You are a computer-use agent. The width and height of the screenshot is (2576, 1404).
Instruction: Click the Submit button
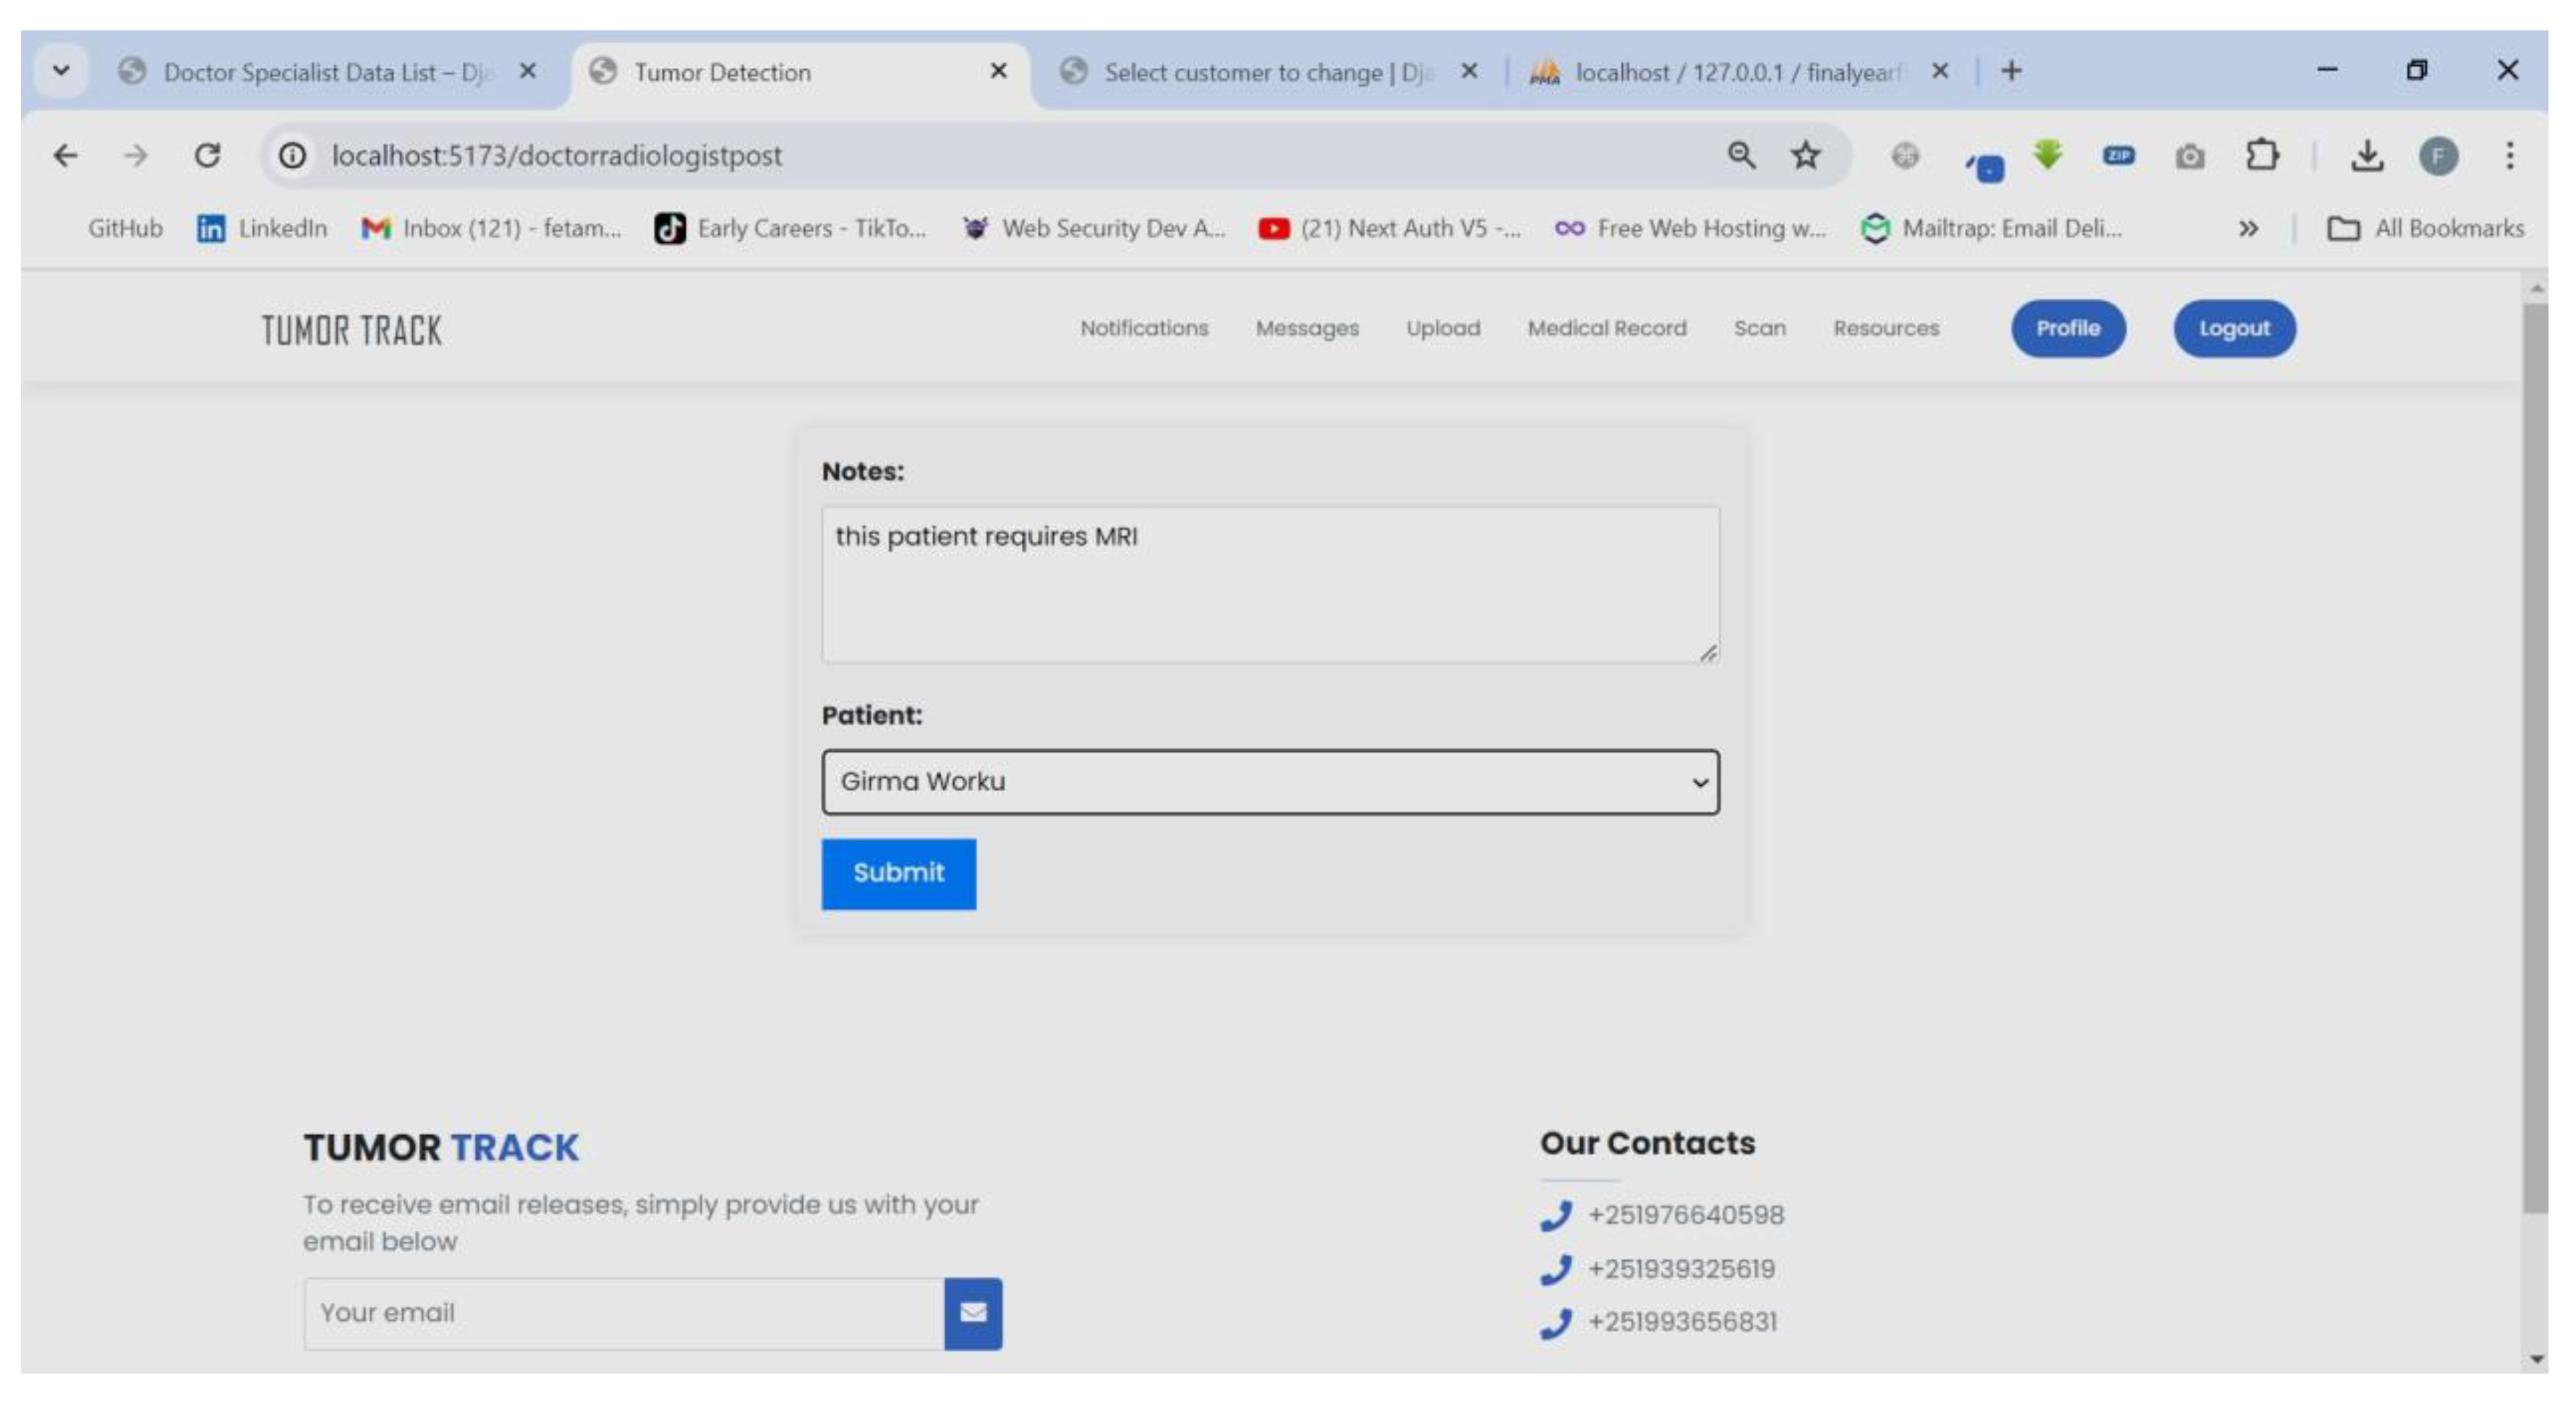coord(897,873)
